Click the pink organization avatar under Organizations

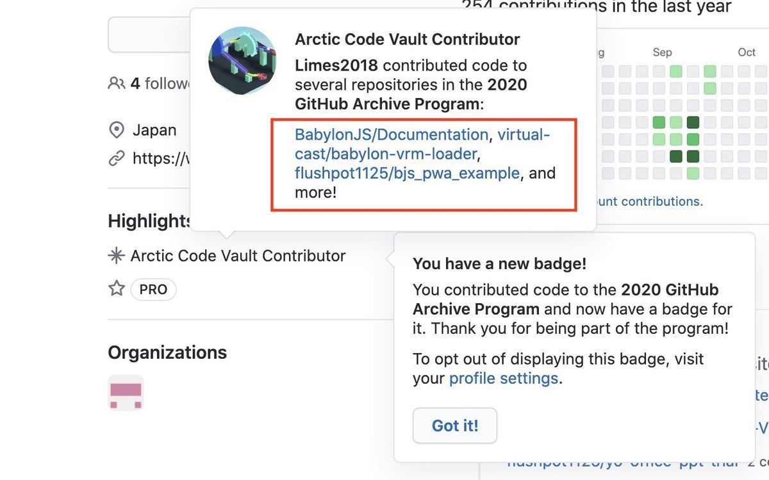click(x=126, y=392)
